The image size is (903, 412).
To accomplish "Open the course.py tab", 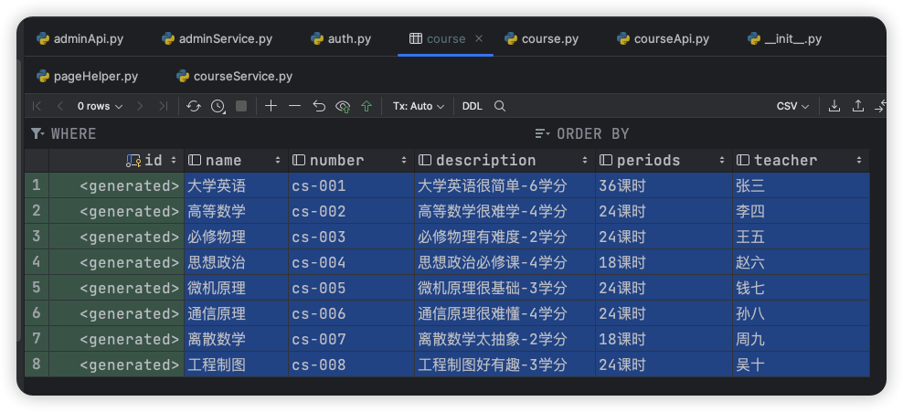I will [542, 39].
